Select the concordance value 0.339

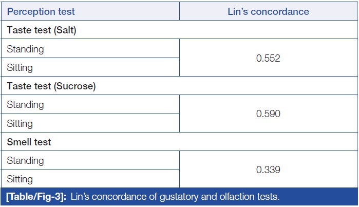268,170
